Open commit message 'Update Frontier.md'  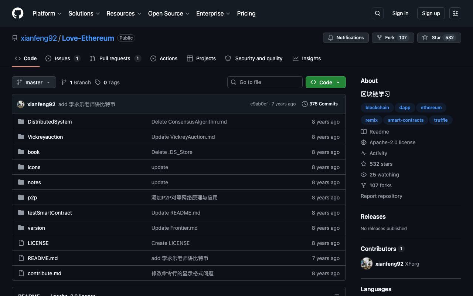pyautogui.click(x=174, y=228)
